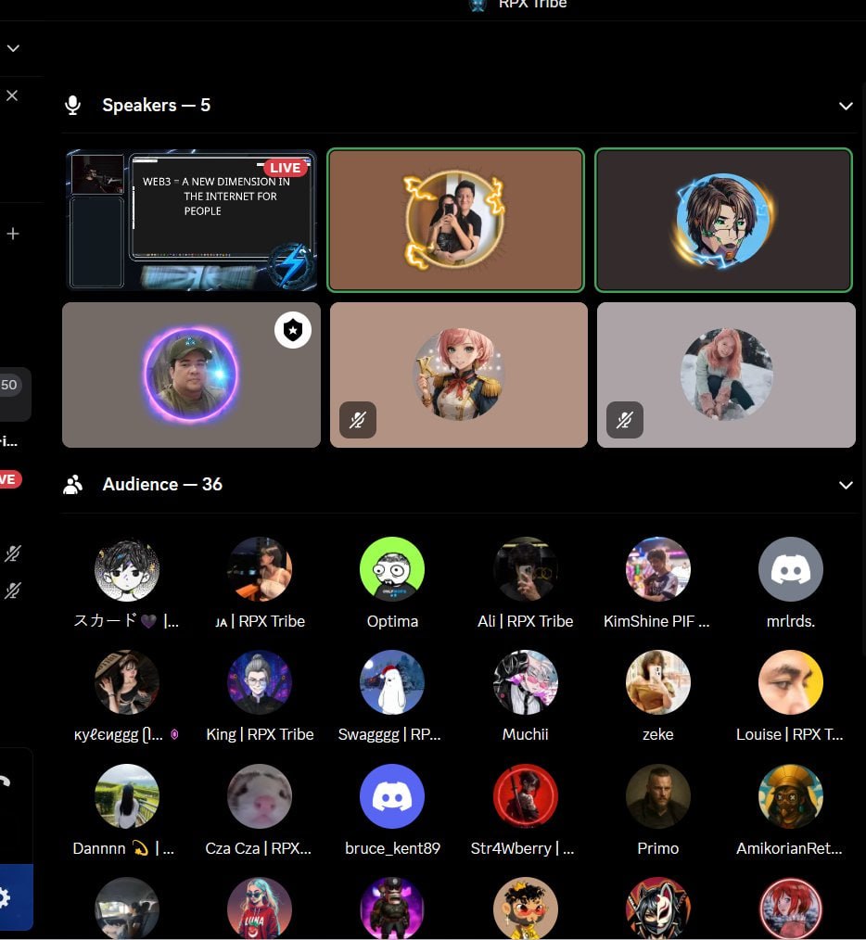This screenshot has height=940, width=866.
Task: Click the 'Speakers — 5' heading text
Action: click(x=156, y=106)
